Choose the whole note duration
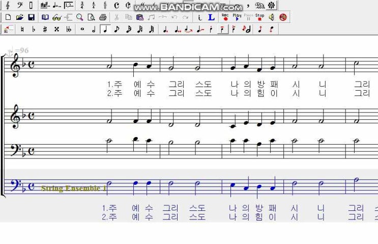 coord(82,29)
